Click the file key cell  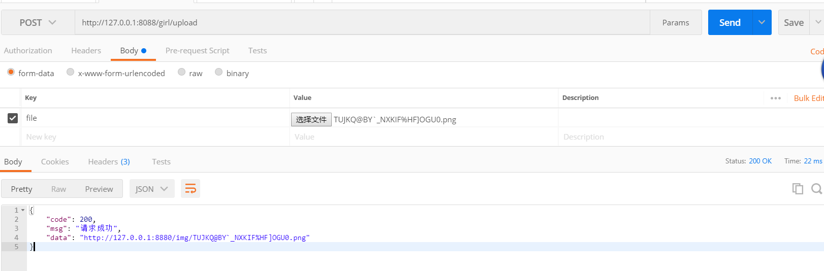(155, 118)
